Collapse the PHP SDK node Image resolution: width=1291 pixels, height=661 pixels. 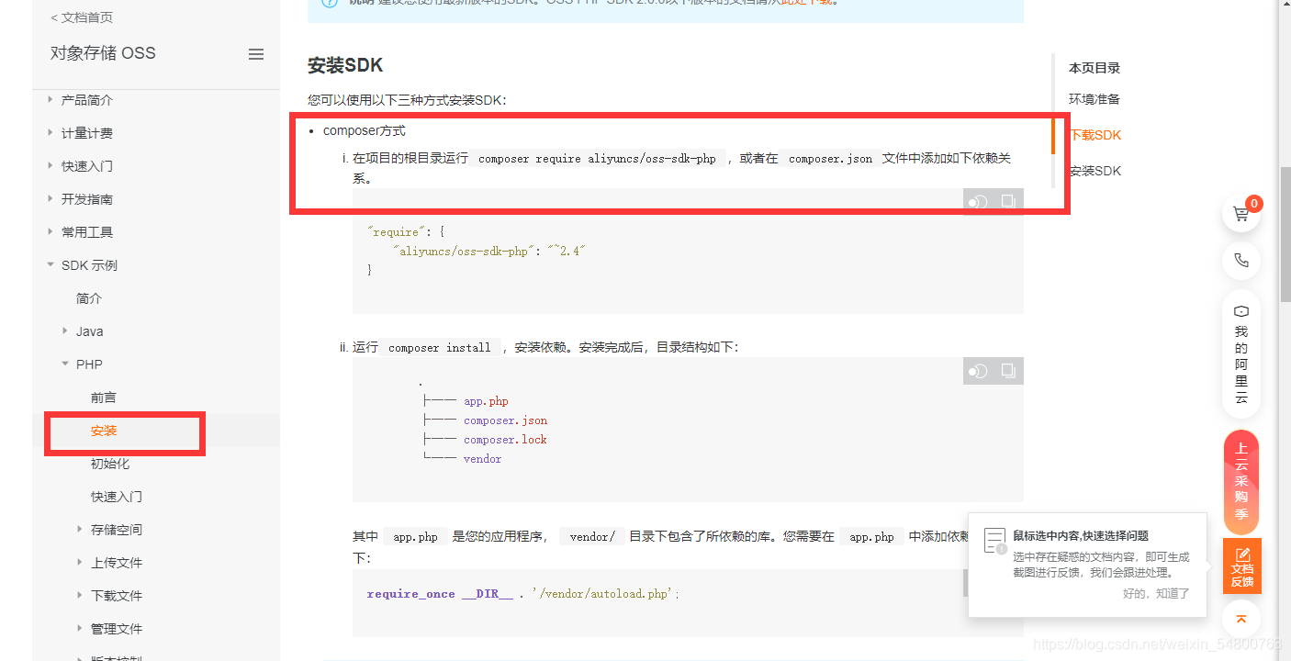65,364
